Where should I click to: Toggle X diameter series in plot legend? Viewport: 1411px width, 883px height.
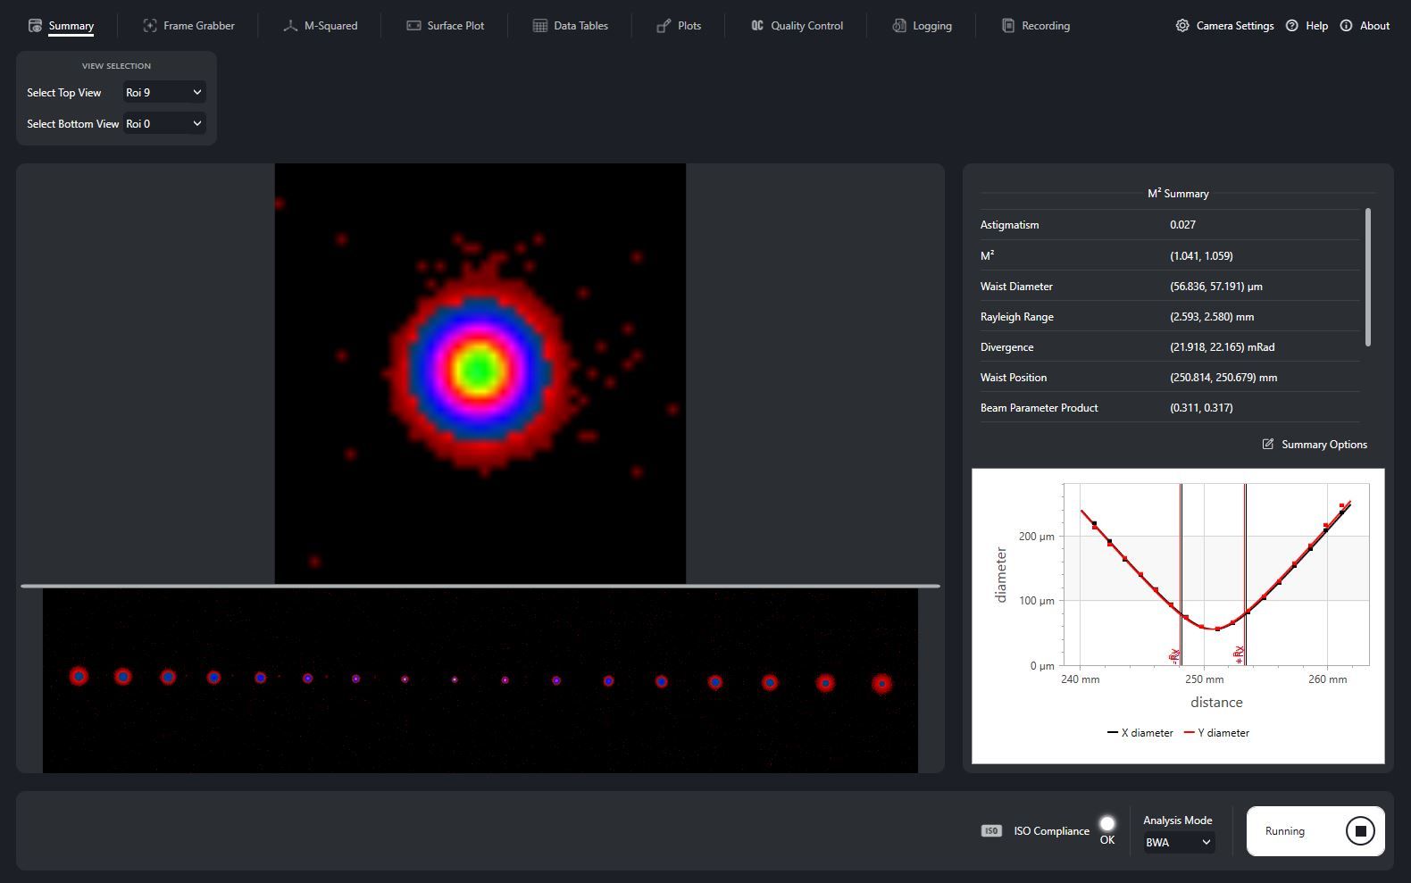[x=1140, y=733]
